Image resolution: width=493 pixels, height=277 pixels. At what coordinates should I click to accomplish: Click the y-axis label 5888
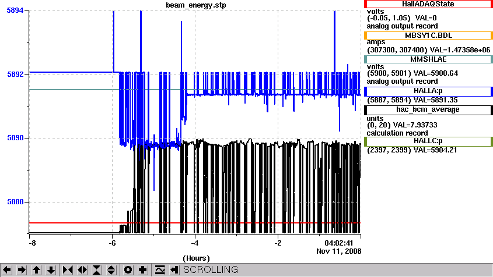pos(15,202)
